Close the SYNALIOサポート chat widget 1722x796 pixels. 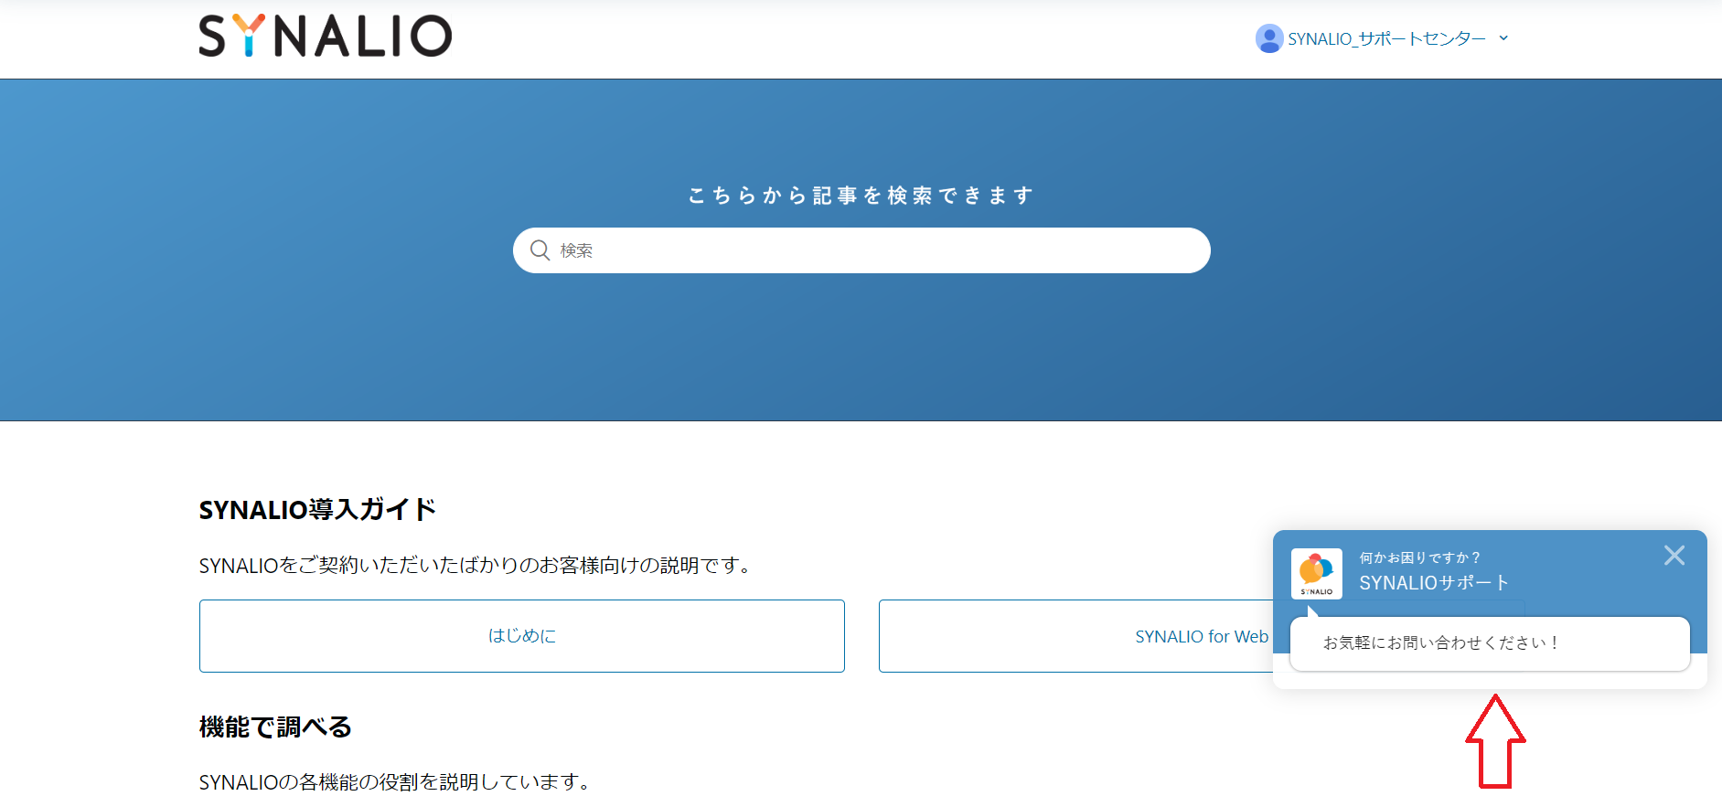1674,556
